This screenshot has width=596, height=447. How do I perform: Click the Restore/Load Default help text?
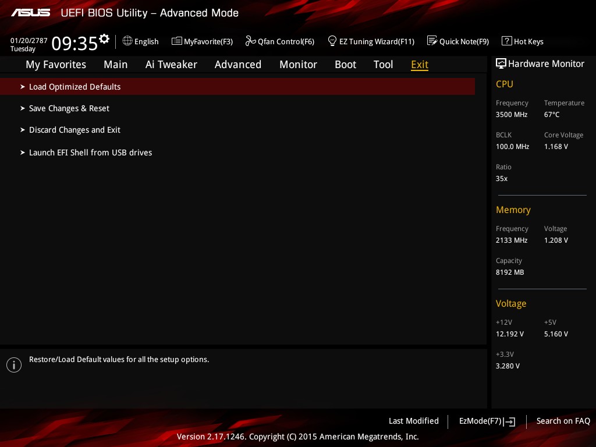point(119,359)
